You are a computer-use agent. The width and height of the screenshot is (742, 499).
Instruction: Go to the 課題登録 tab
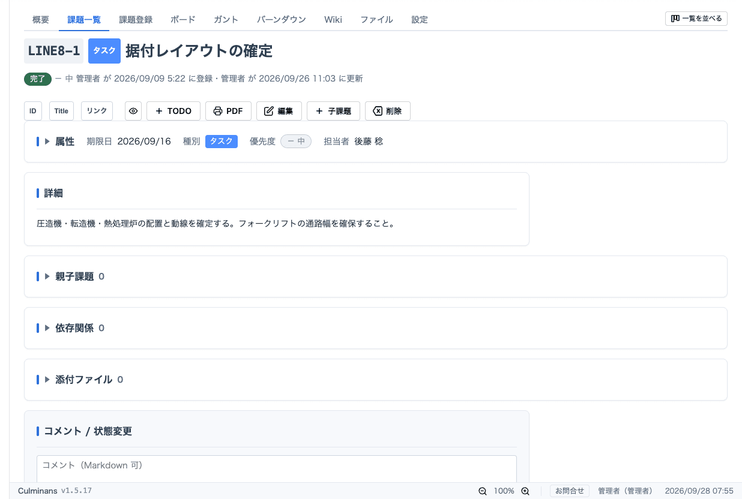tap(136, 20)
